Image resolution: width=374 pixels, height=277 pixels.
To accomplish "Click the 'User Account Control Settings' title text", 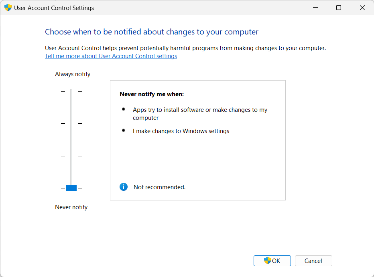I will [54, 8].
